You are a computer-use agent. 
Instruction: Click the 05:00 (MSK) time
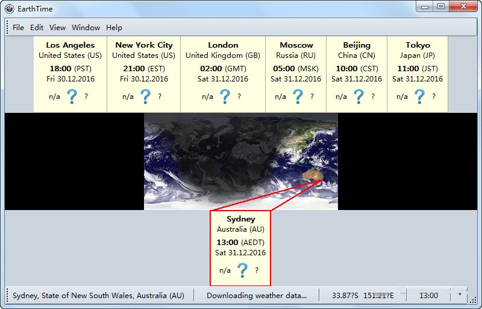pos(296,68)
